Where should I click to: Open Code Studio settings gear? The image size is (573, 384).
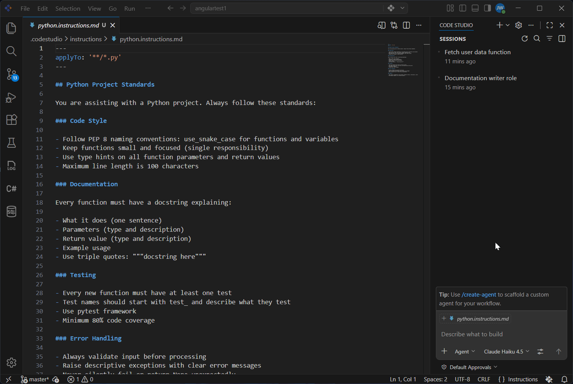(518, 25)
